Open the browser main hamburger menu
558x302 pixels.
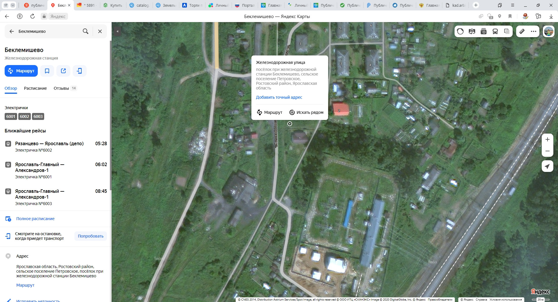pyautogui.click(x=513, y=5)
